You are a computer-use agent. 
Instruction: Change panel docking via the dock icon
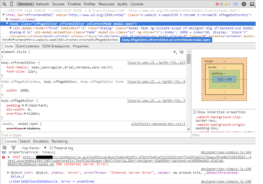point(252,4)
